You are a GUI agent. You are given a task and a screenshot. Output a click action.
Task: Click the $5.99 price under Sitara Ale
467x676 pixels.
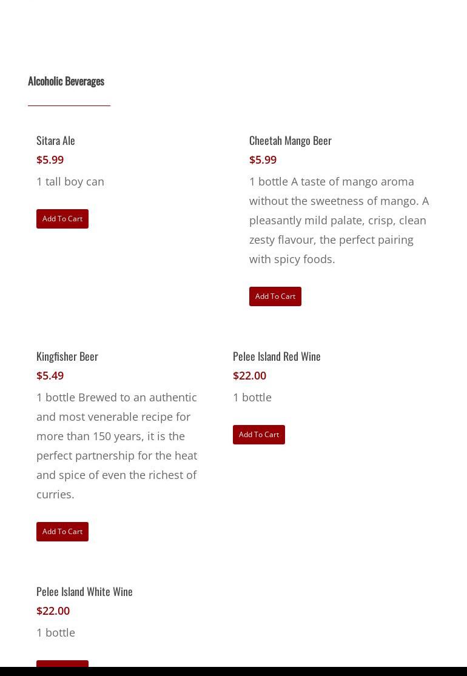point(50,159)
